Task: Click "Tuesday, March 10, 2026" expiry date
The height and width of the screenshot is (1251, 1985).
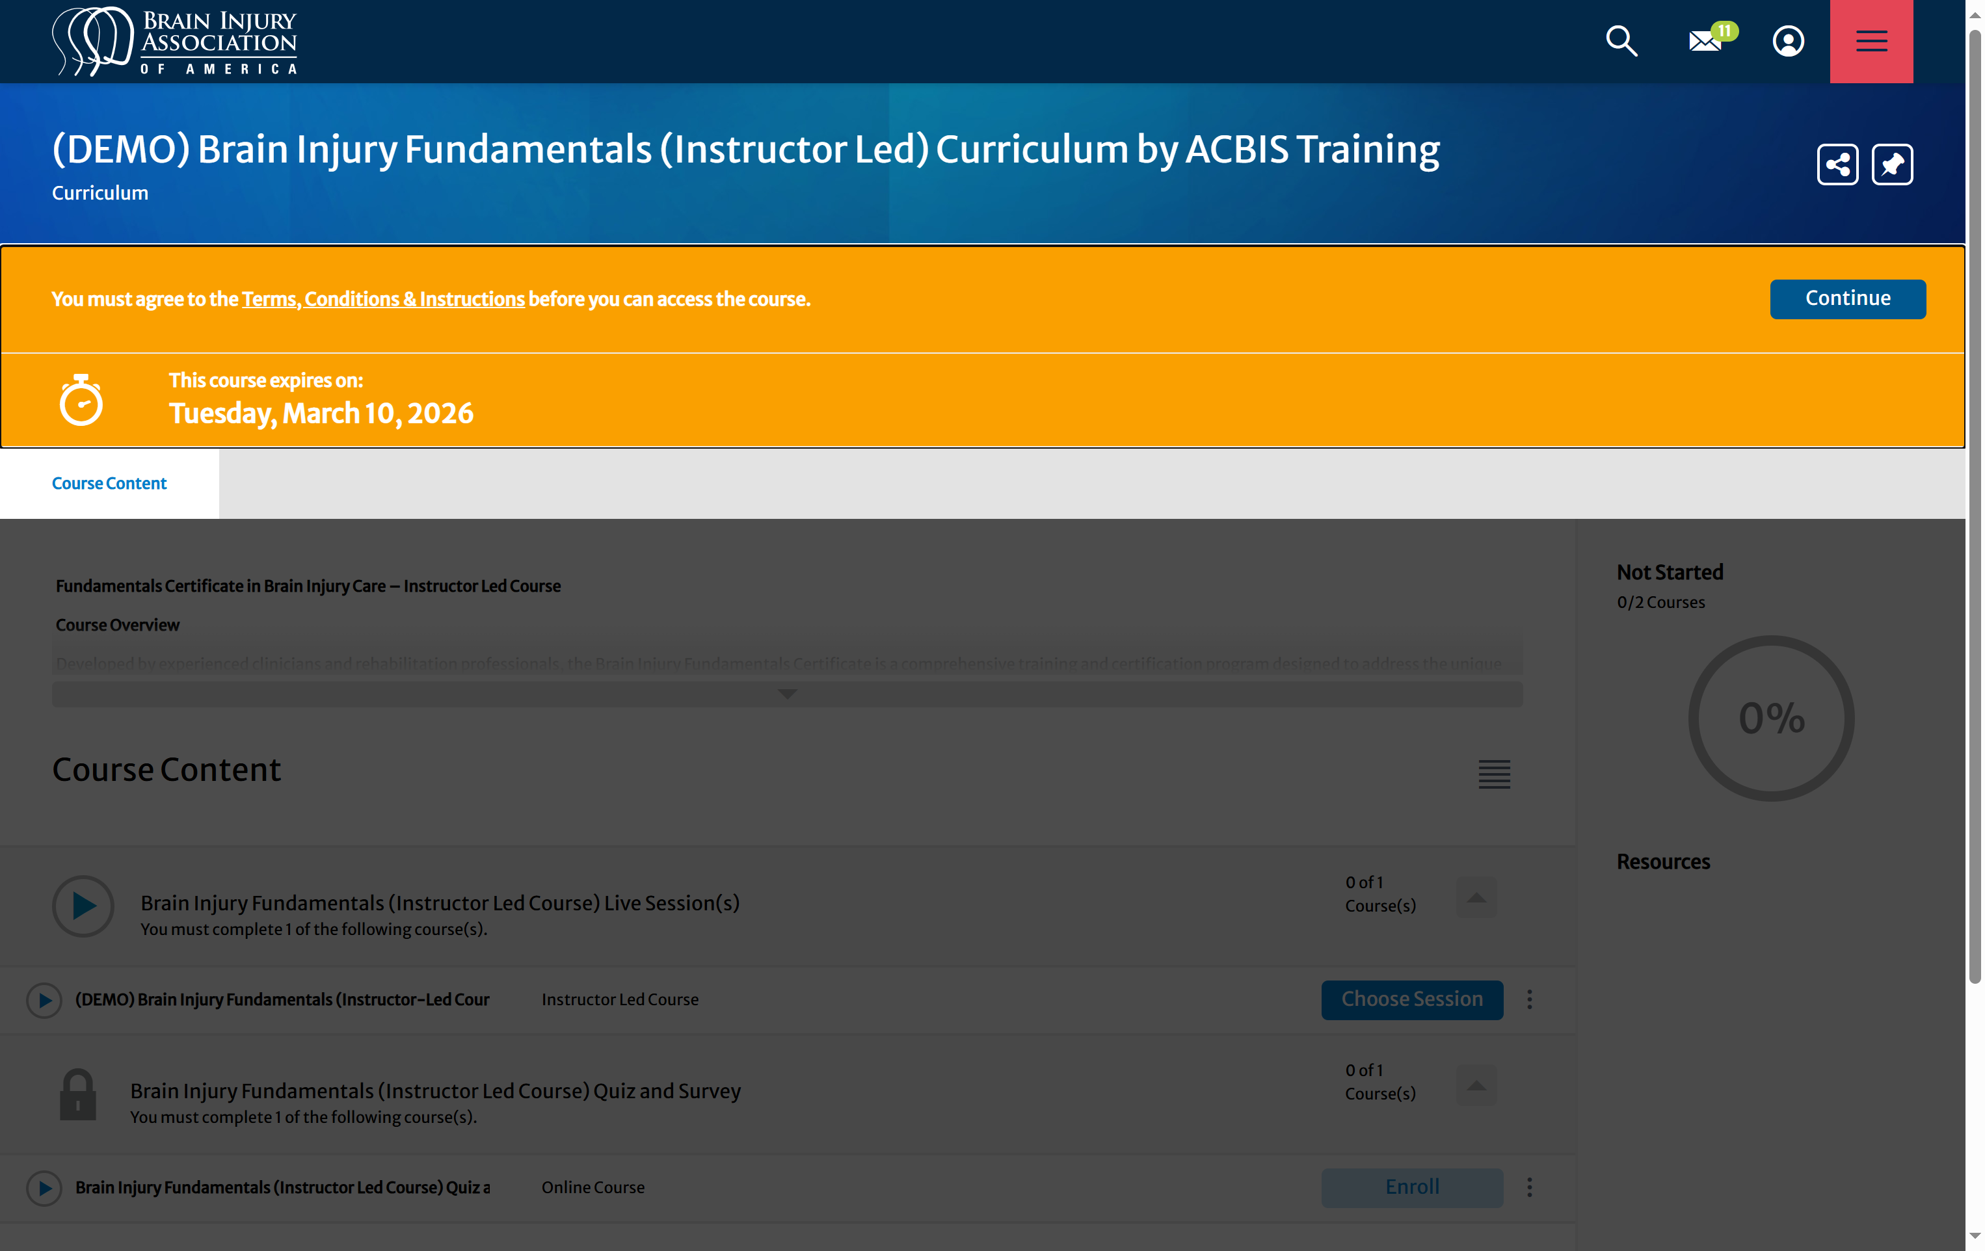Action: tap(321, 413)
